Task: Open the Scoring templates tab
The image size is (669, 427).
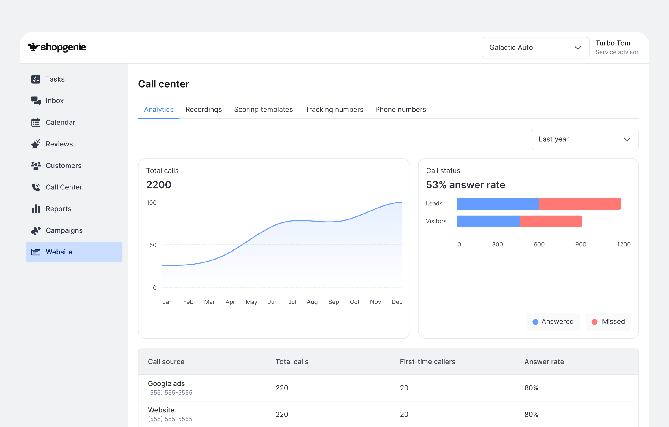Action: 263,110
